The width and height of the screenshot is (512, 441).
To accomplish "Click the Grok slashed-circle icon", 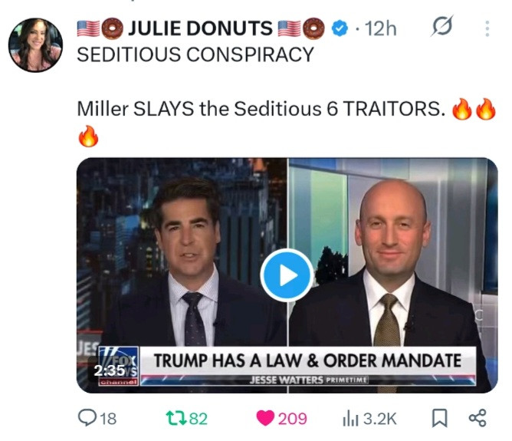I will (442, 26).
